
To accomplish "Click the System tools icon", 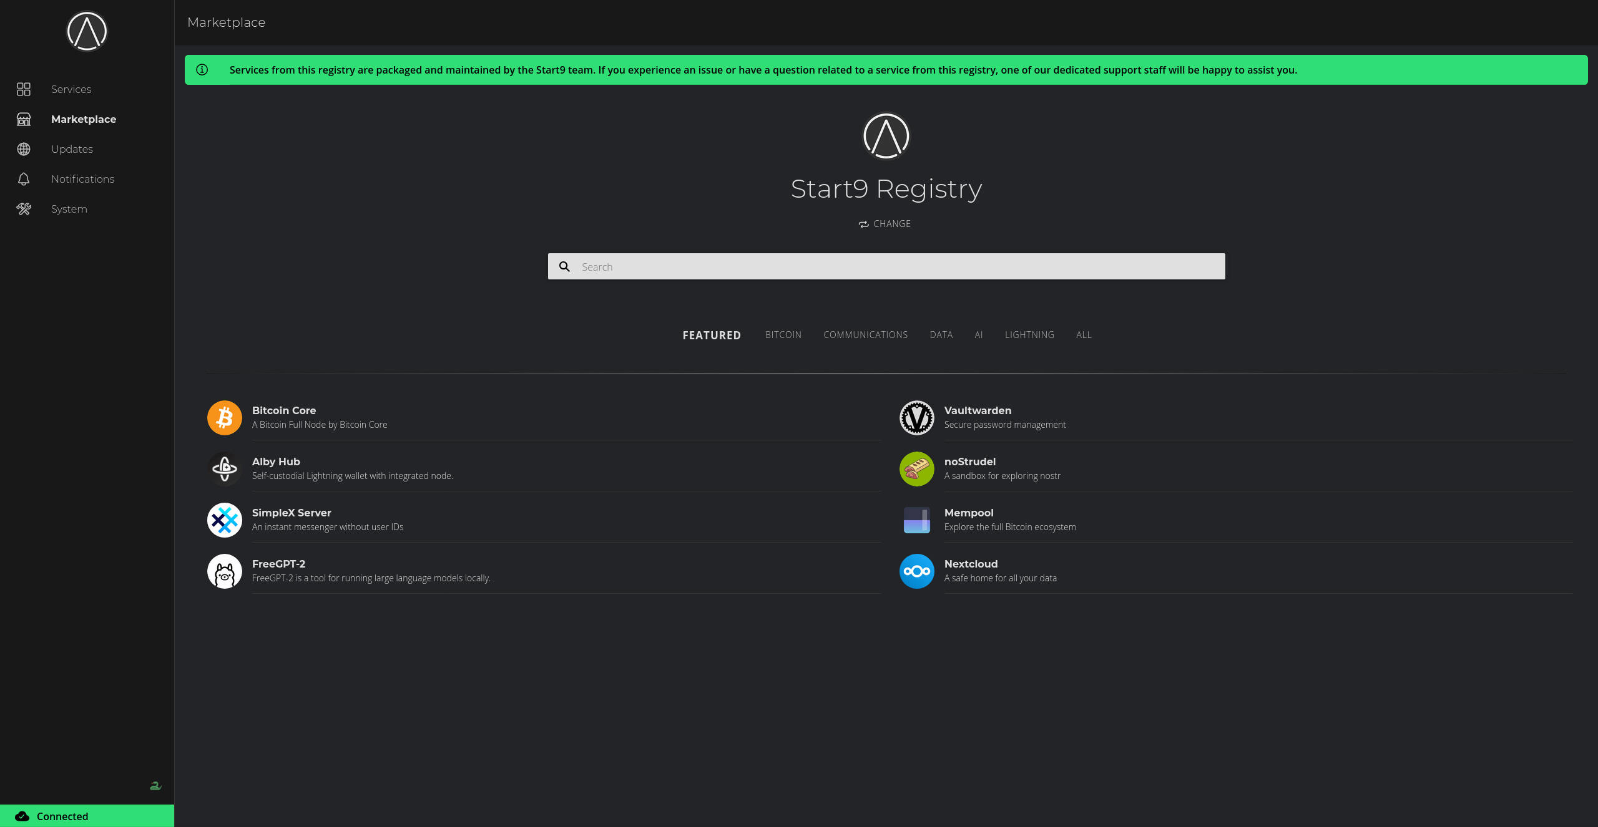I will click(24, 209).
